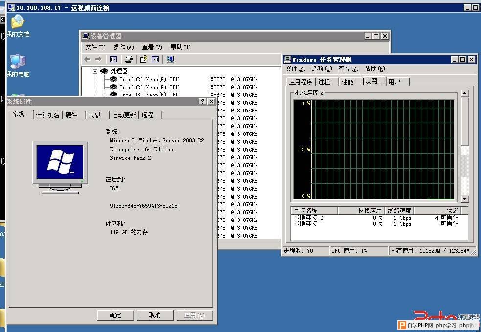Toggle action pane icon in Device Manager toolbar
Image resolution: width=481 pixels, height=332 pixels.
click(x=155, y=59)
